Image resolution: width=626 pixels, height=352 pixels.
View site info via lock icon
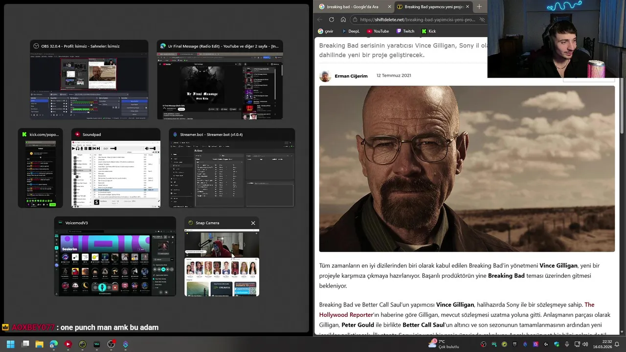tap(355, 20)
